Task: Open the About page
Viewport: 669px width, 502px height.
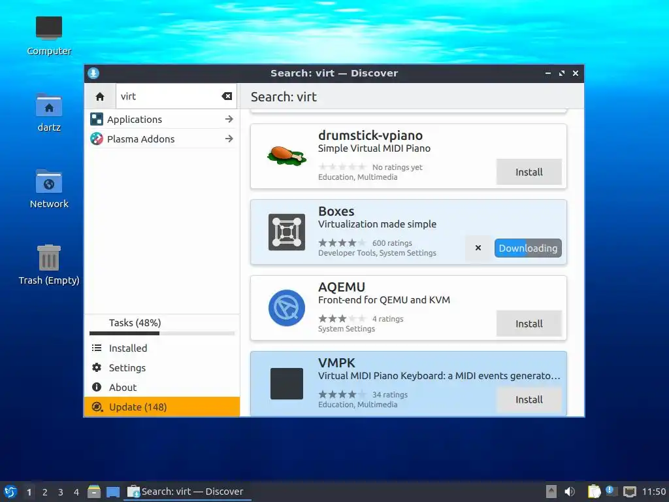Action: (162, 387)
